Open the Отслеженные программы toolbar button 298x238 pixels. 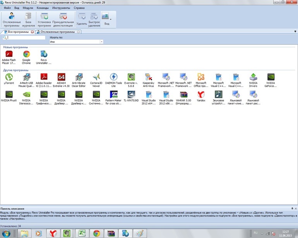[x=12, y=20]
